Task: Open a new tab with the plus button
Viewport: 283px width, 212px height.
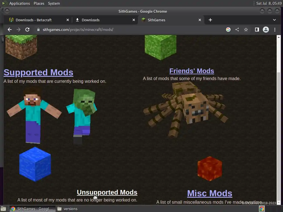Action: [x=210, y=20]
